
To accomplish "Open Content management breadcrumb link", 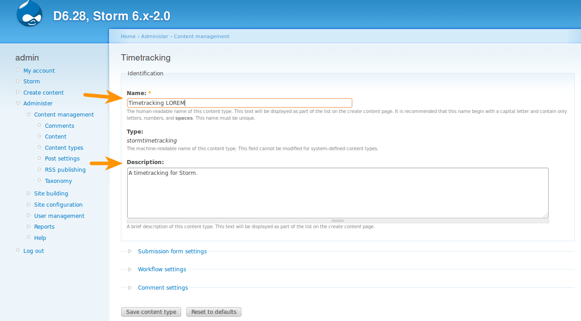I will click(x=202, y=36).
